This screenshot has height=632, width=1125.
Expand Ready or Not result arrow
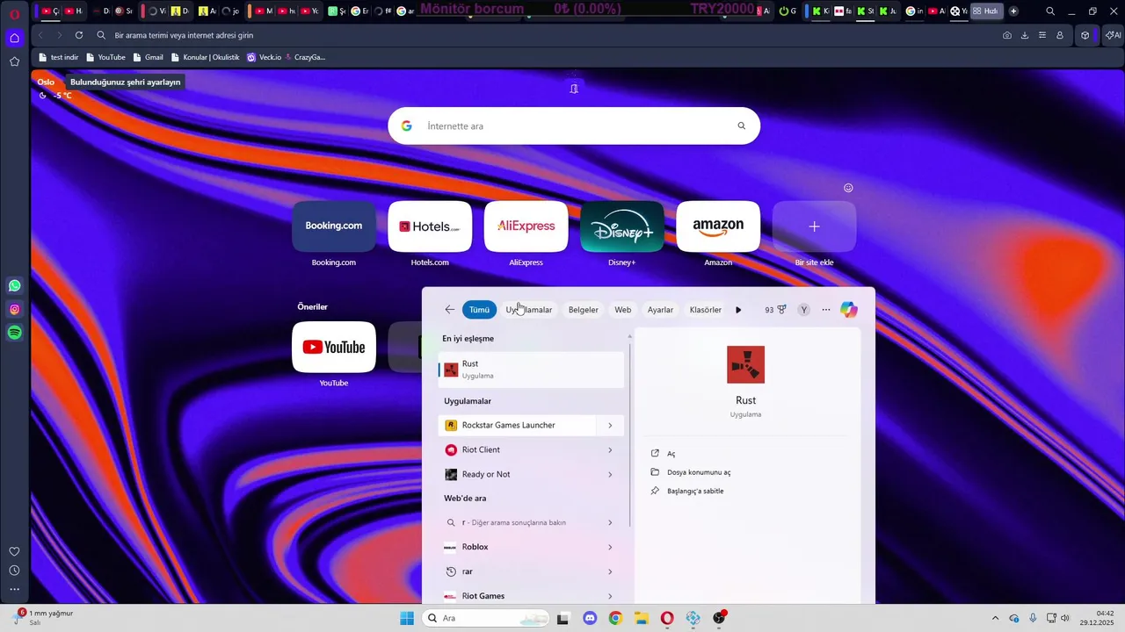click(610, 474)
